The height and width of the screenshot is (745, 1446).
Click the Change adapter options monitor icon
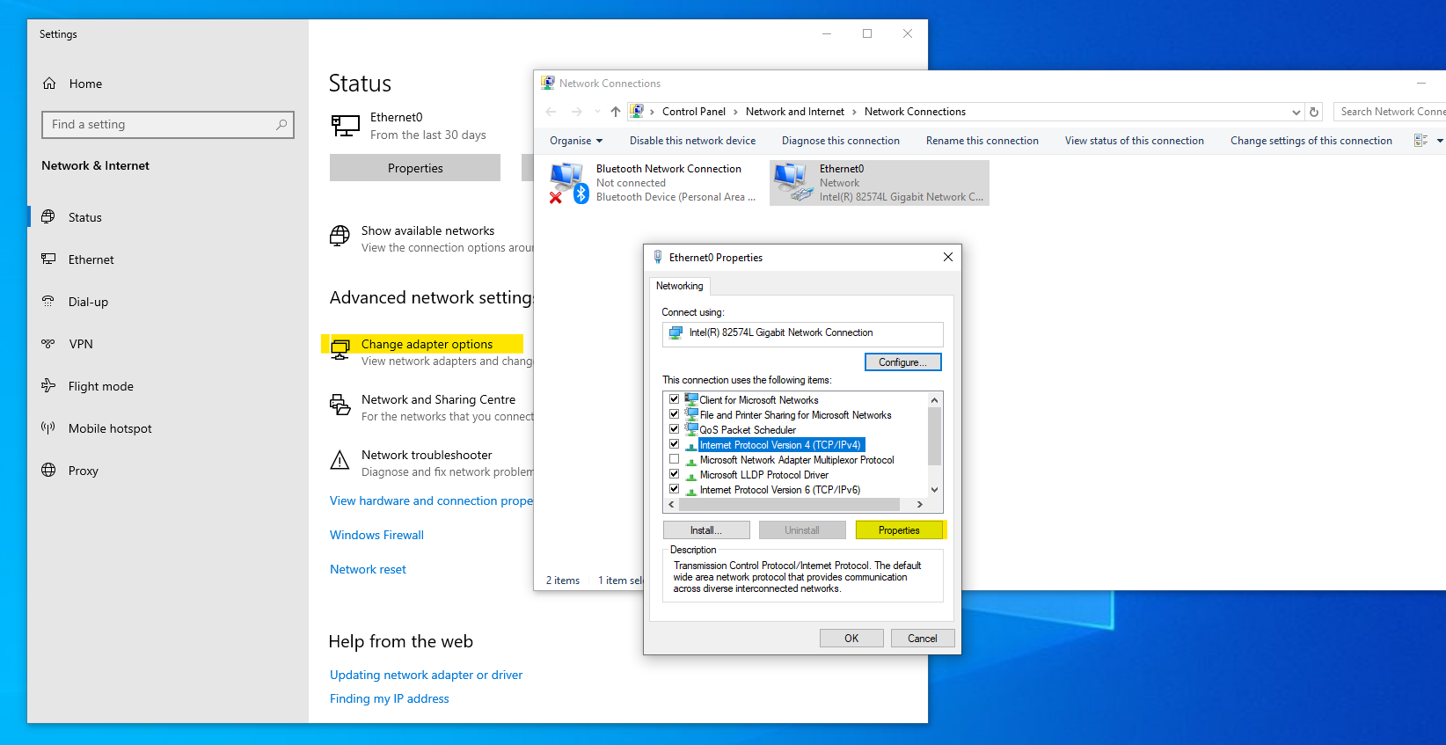(x=340, y=350)
